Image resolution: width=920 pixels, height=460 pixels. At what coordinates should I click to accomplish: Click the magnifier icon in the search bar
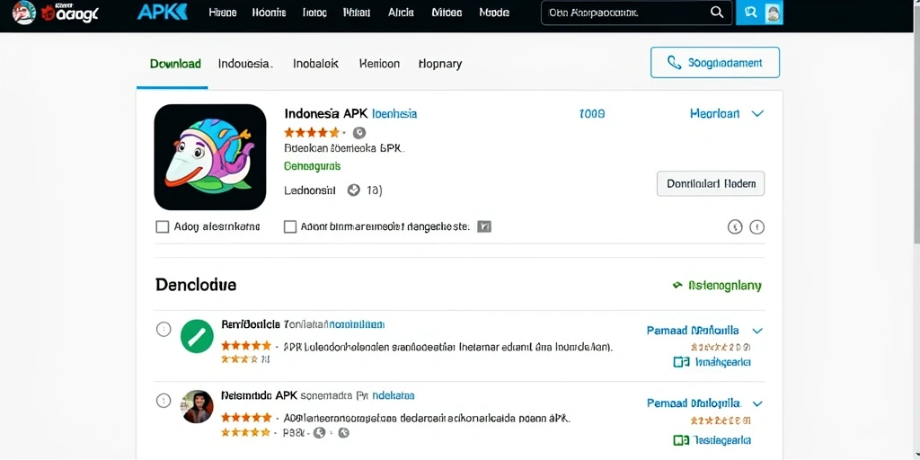(x=716, y=13)
